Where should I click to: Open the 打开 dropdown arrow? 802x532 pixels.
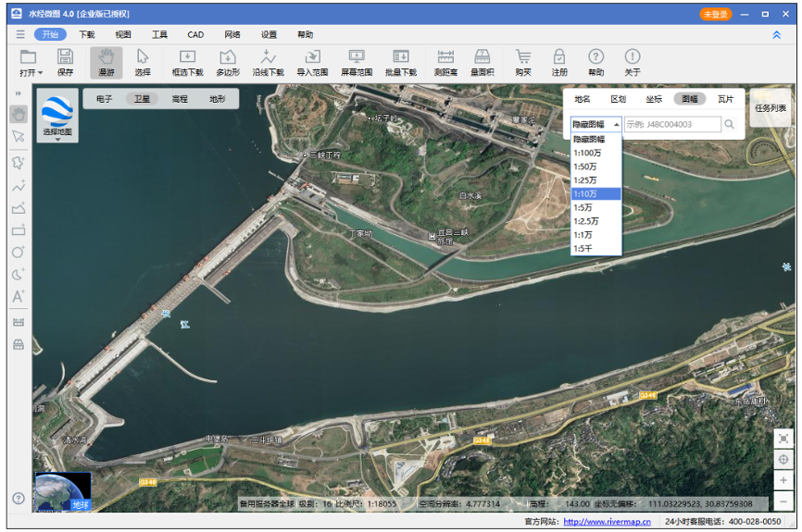point(40,72)
